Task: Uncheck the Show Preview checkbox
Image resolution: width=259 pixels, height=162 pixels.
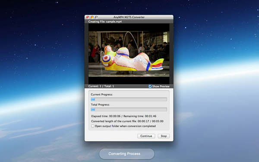Action: click(150, 86)
